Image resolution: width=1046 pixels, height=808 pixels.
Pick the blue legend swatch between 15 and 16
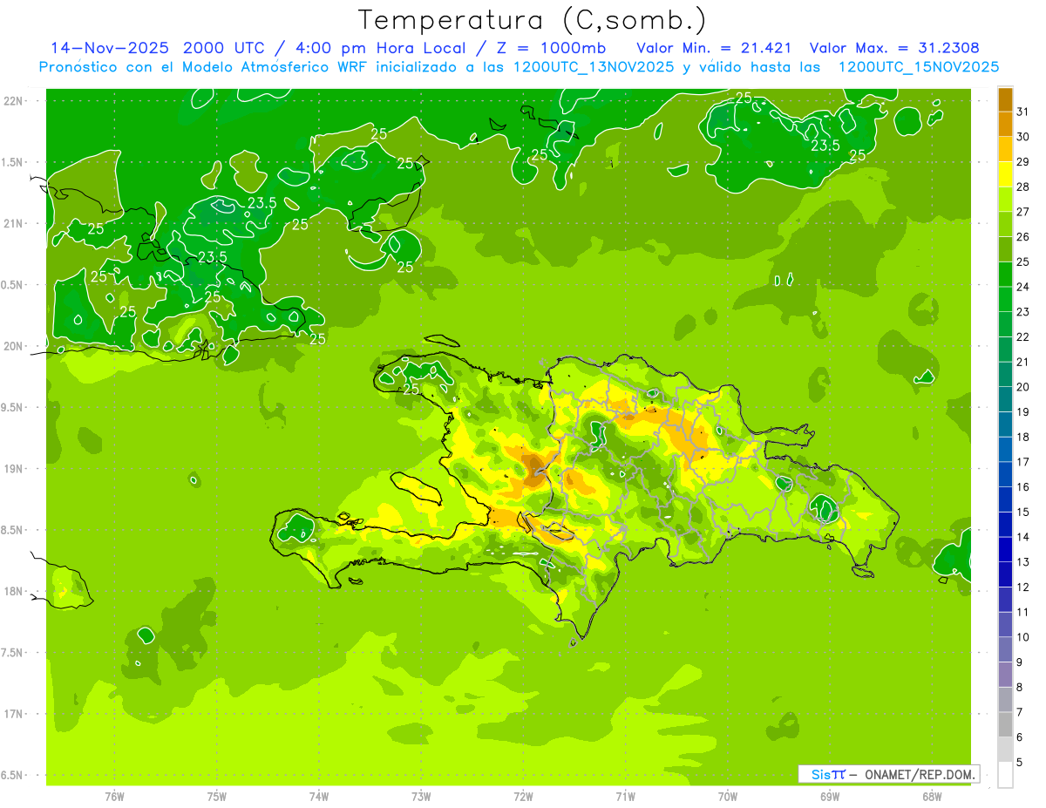coord(1005,499)
